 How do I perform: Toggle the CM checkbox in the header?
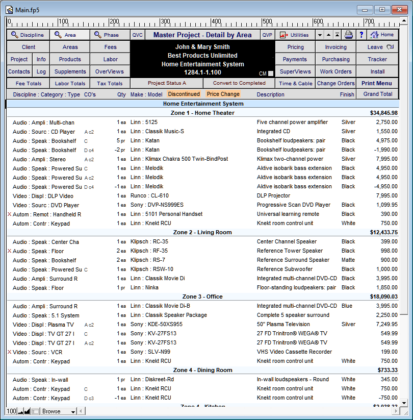[271, 73]
